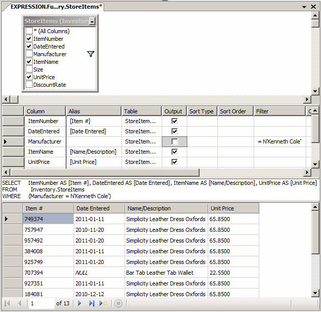321x312 pixels.
Task: Click the 22.5500 unit price cell
Action: (x=233, y=273)
